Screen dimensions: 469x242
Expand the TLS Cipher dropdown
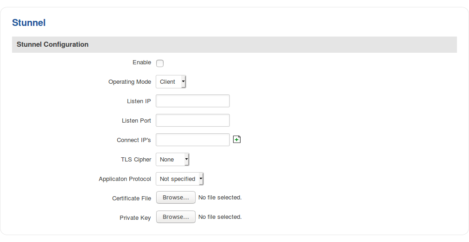click(172, 160)
